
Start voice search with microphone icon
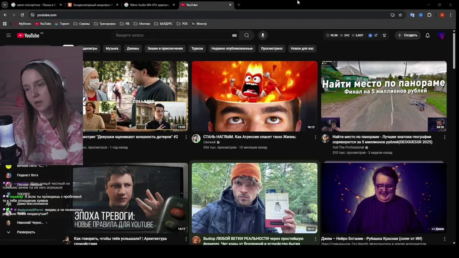[263, 35]
